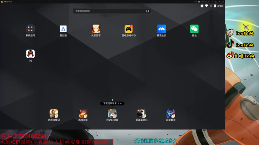Screen dimensions: 259x145
Task: Click the search magnifier icon
Action: tap(148, 11)
